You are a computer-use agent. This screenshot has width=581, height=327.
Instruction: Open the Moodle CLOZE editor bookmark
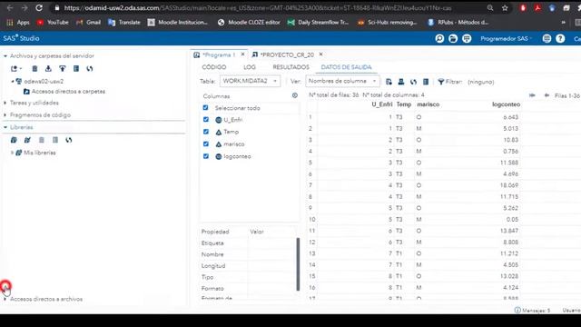tap(249, 22)
